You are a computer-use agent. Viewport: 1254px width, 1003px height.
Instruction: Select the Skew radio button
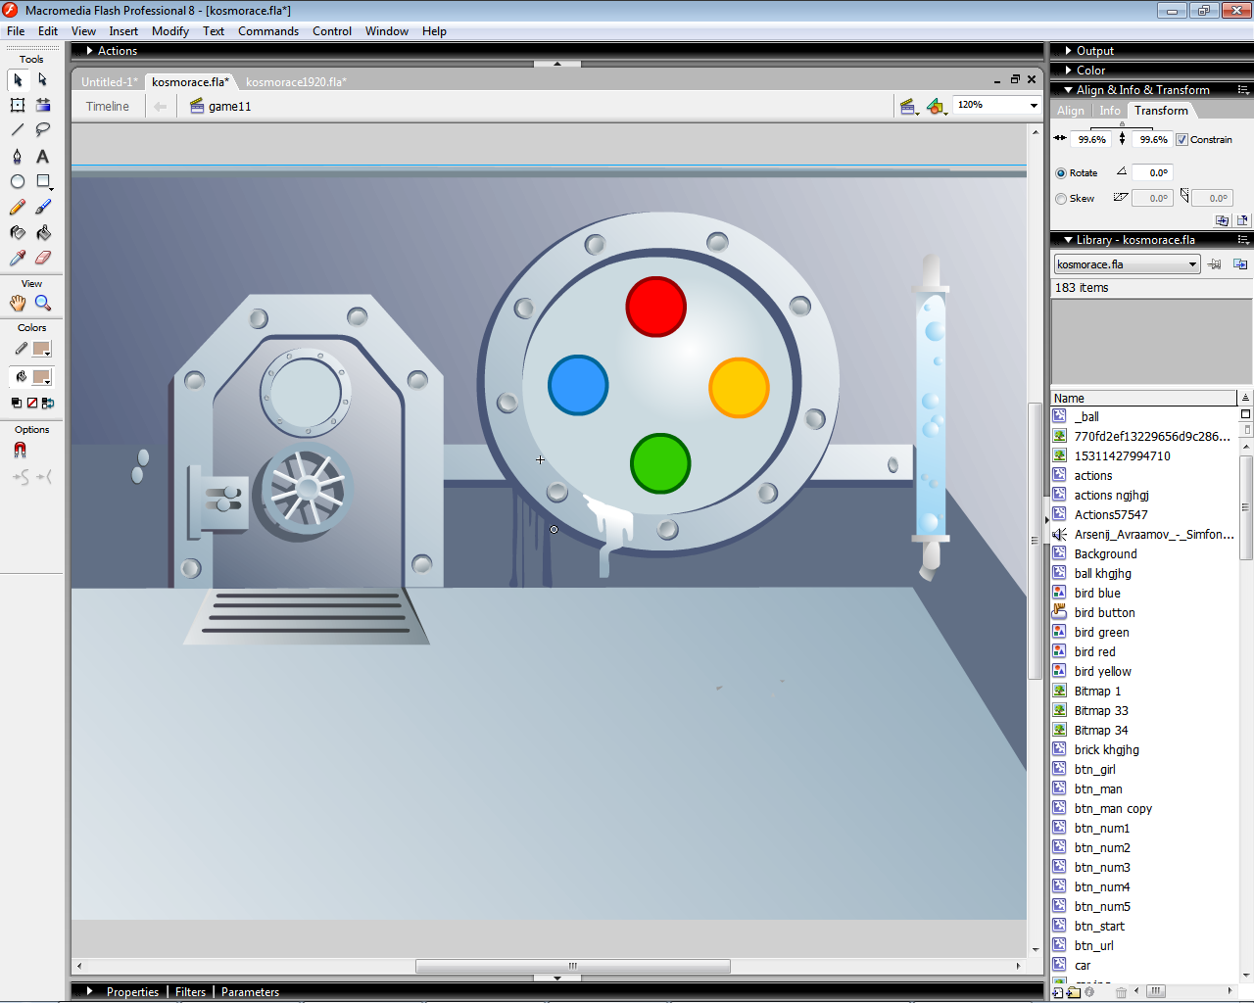tap(1061, 199)
